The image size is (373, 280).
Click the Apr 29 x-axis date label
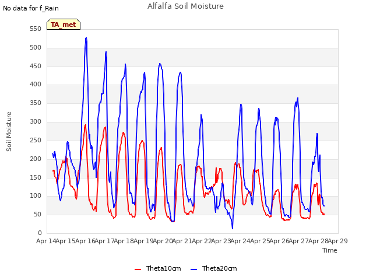click(x=338, y=241)
